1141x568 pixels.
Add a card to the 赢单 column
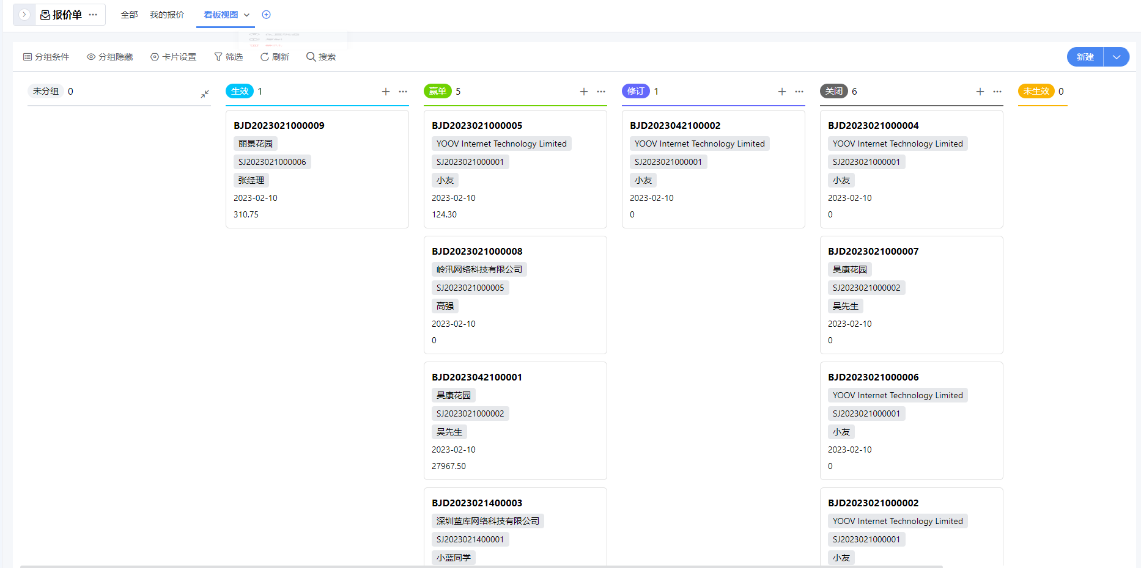(584, 92)
